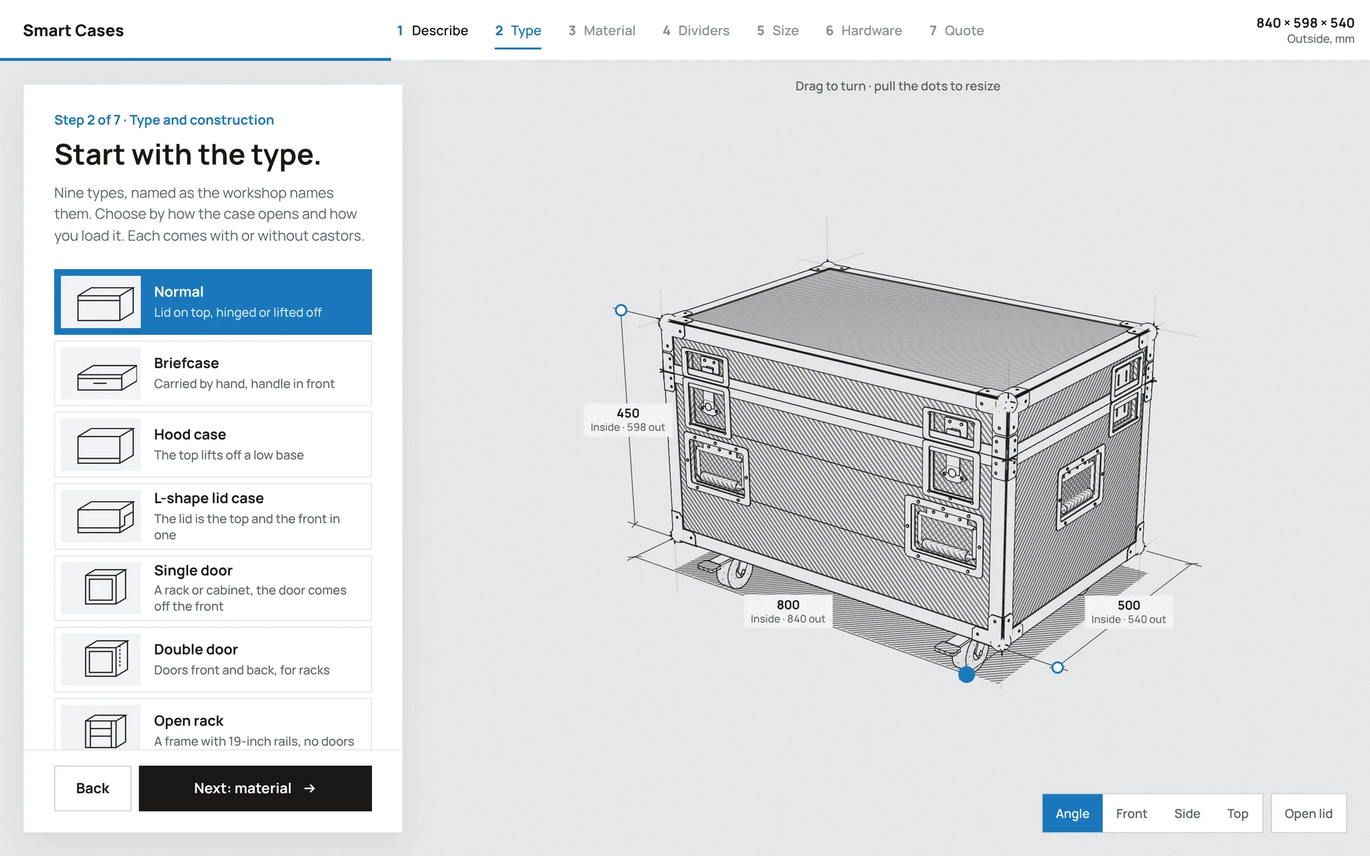
Task: Click 'Lid on top, hinged or lifted off'
Action: point(238,312)
